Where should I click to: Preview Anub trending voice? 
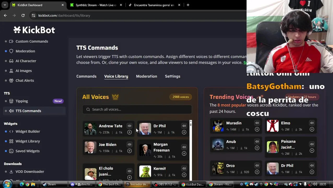coord(257,142)
